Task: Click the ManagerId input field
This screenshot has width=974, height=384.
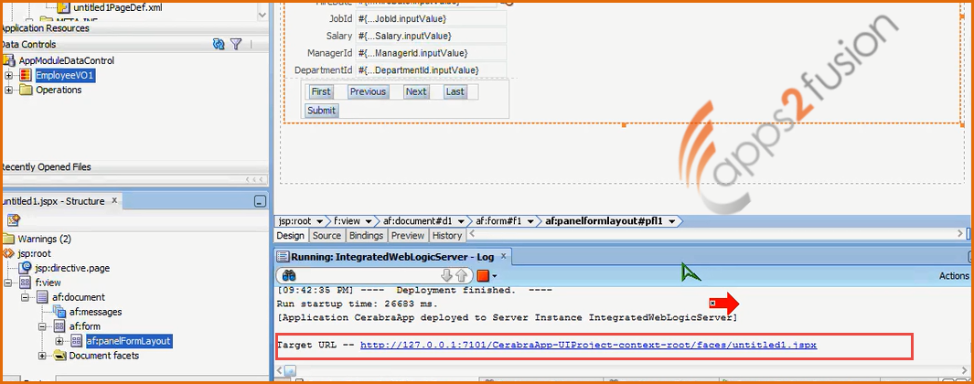Action: click(x=431, y=53)
